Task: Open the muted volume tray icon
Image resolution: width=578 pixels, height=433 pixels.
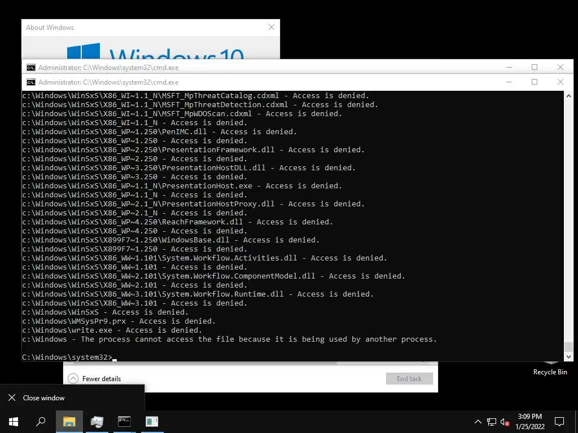Action: 505,422
